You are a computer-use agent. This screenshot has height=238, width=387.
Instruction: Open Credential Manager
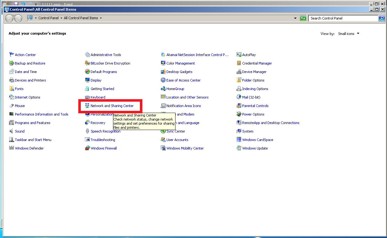click(x=257, y=63)
